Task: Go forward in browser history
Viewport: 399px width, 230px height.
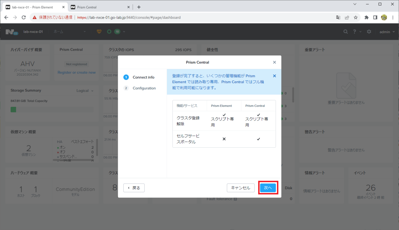Action: [15, 17]
